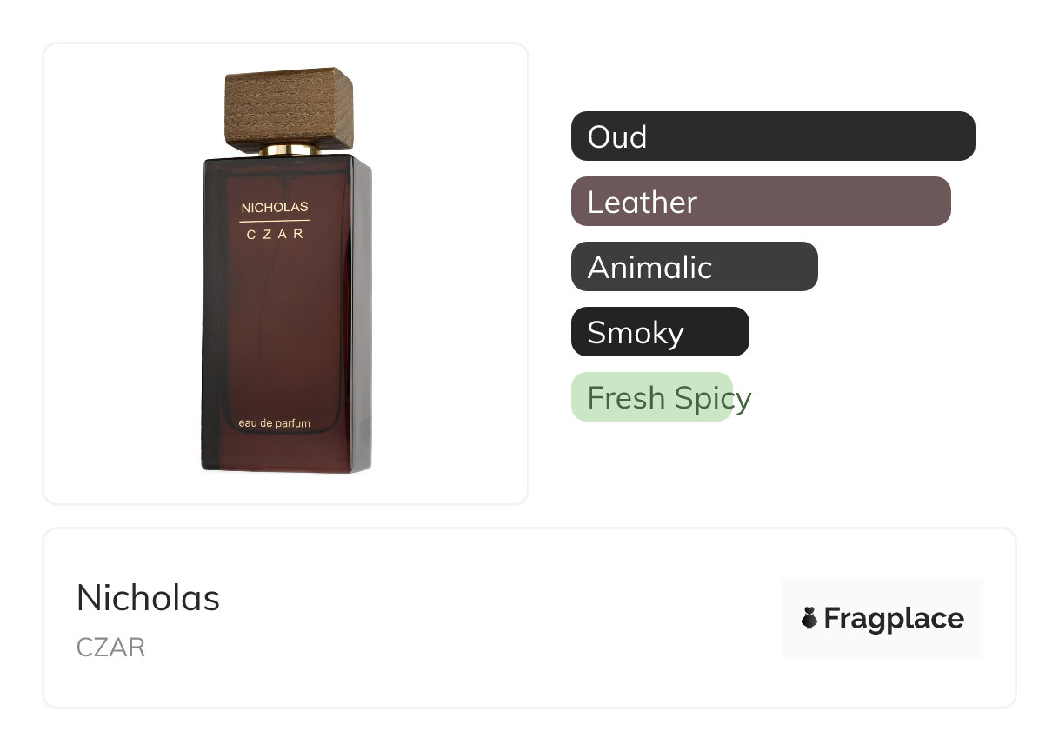The image size is (1059, 751).
Task: Tap the 'Animalic' text label
Action: click(649, 267)
